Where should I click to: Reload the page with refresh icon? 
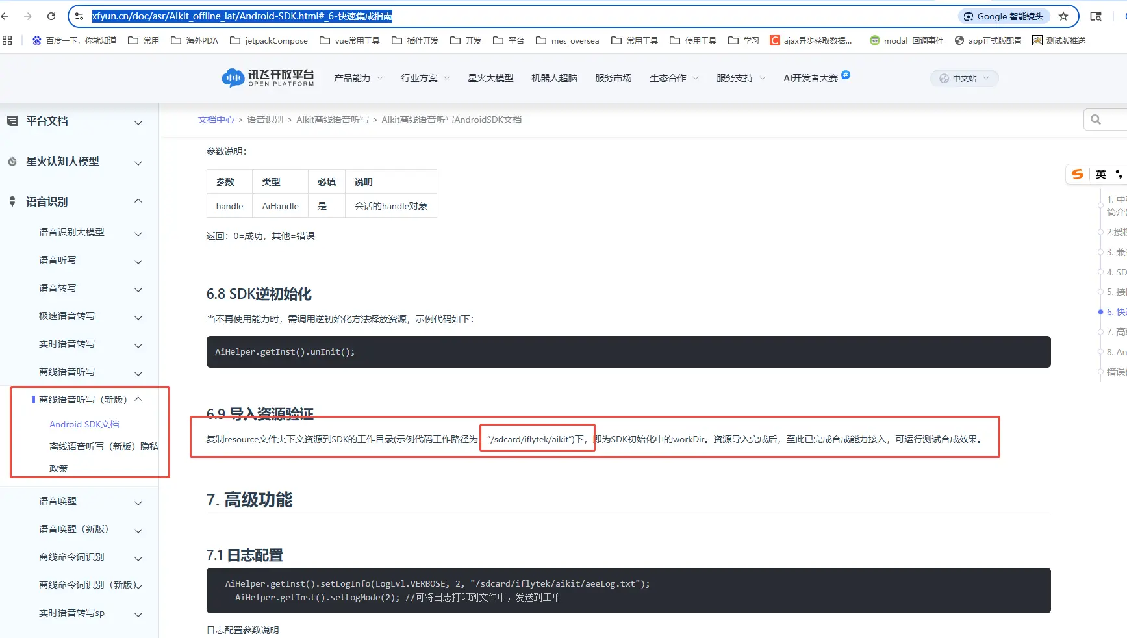tap(51, 16)
